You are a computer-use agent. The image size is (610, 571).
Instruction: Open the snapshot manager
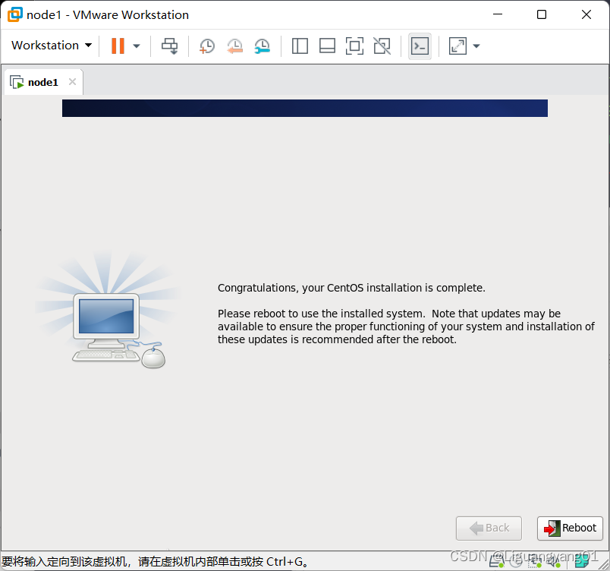tap(263, 46)
